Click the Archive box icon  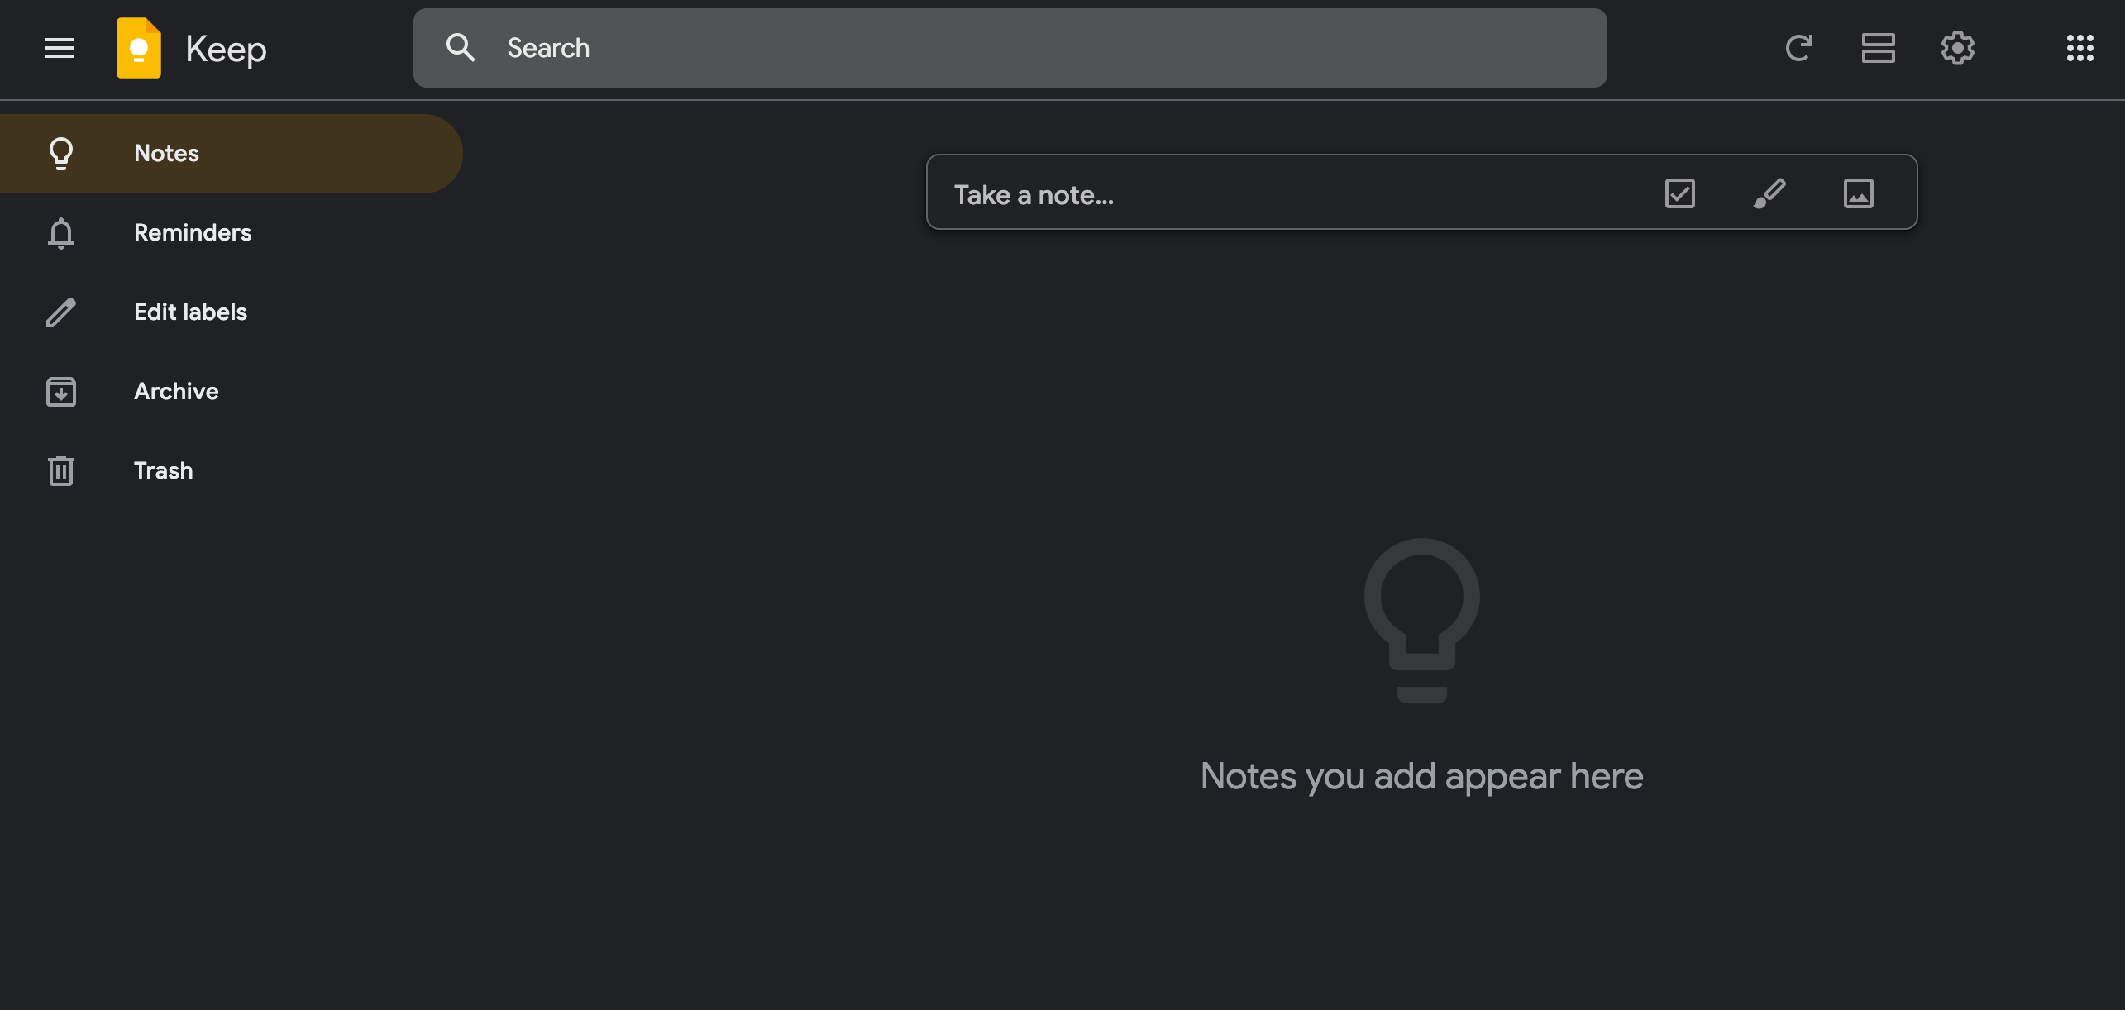tap(61, 392)
